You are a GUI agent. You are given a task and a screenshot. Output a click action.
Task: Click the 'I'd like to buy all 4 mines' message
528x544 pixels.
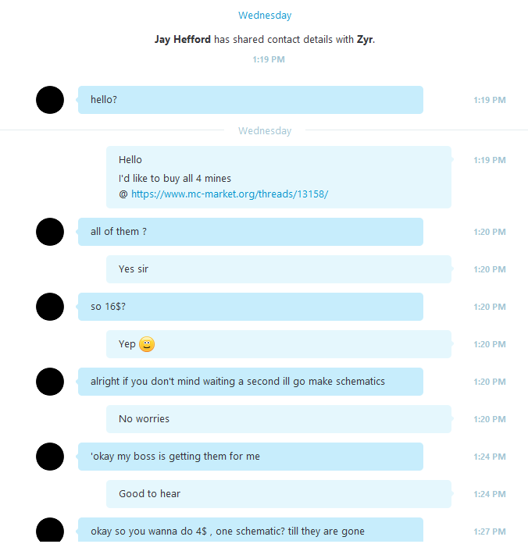175,178
